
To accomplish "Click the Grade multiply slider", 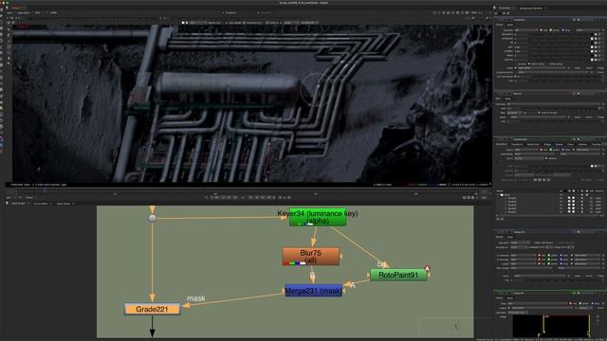I will point(560,51).
